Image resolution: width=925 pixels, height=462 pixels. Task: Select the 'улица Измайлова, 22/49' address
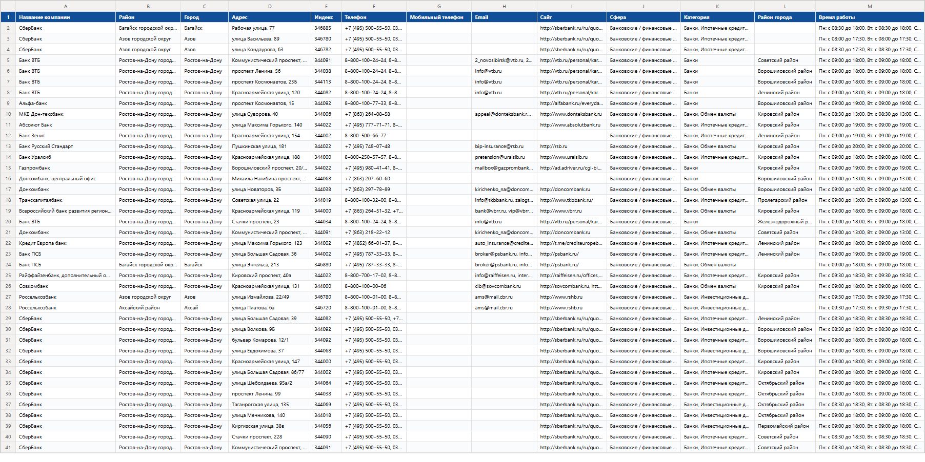[270, 297]
